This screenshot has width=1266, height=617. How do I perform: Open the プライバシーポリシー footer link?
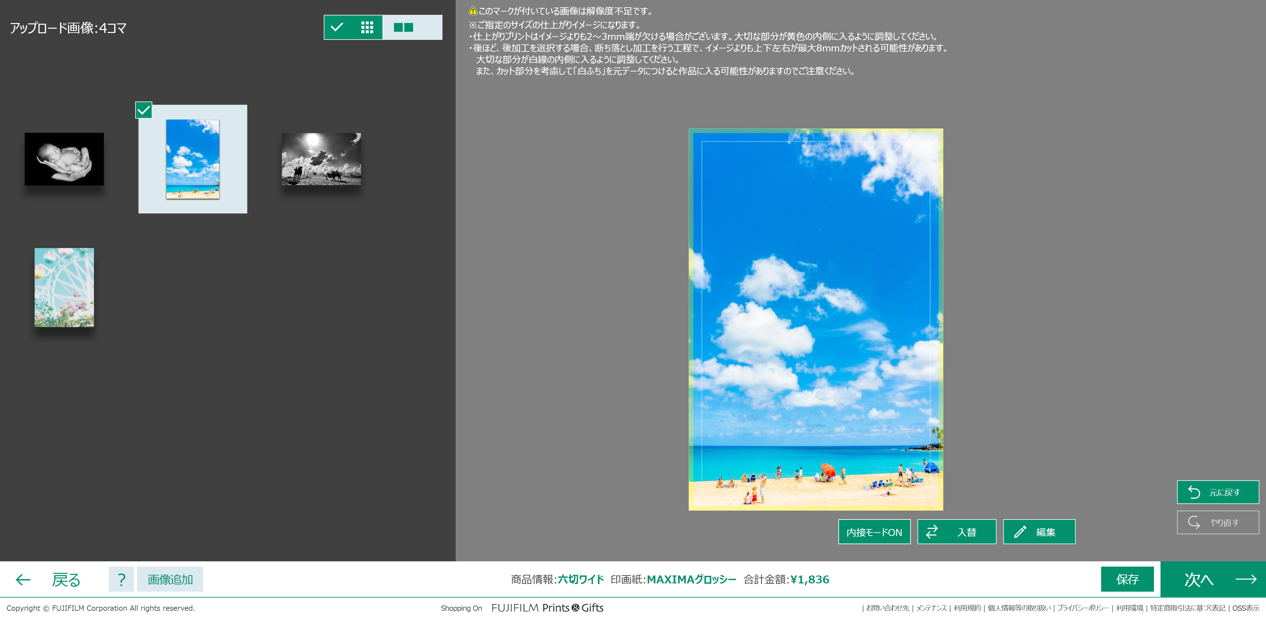[1083, 608]
